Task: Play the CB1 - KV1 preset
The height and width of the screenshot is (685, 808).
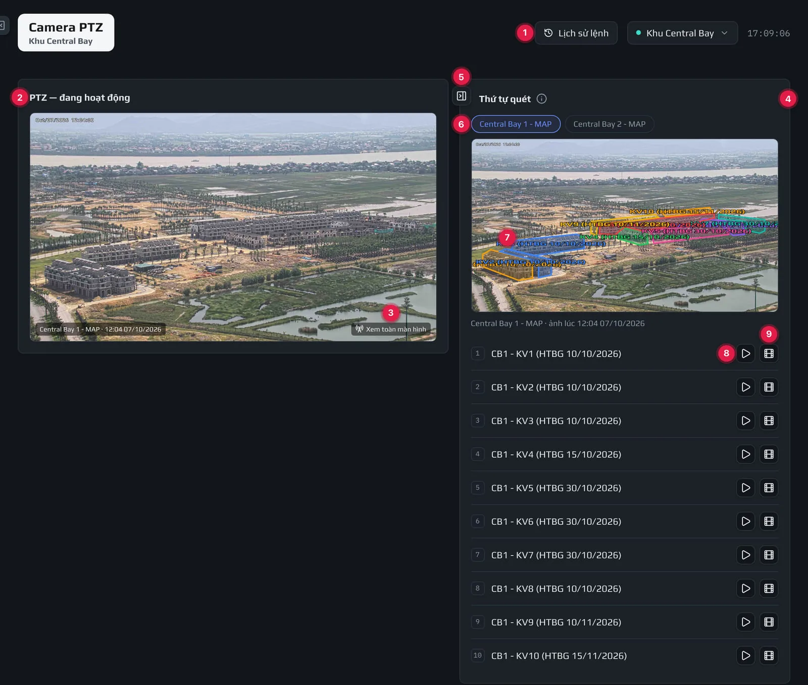Action: point(745,354)
